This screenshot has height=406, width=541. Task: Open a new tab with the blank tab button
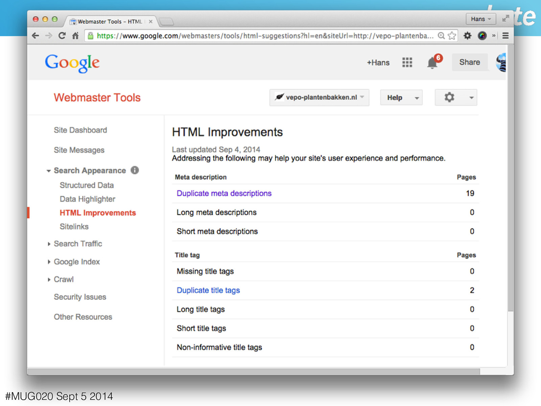[166, 22]
